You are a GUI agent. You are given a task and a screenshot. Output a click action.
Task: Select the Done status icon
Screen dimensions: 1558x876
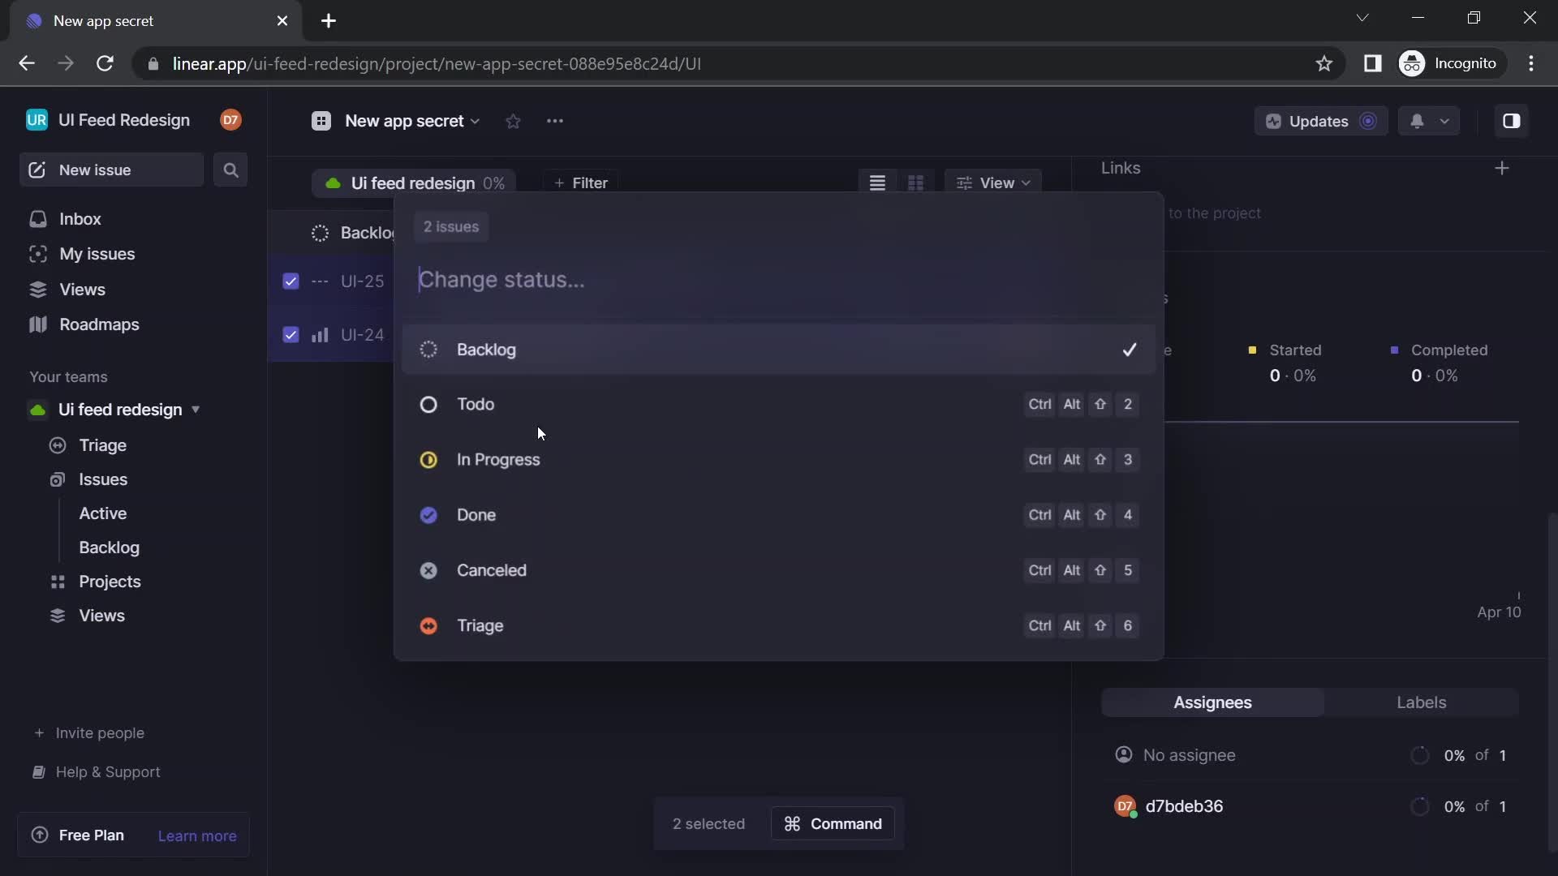(x=428, y=514)
